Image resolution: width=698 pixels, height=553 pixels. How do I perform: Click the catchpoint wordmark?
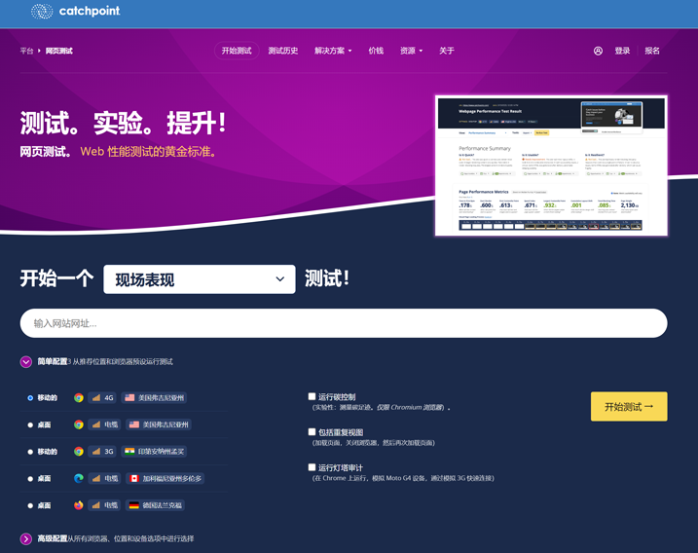90,11
